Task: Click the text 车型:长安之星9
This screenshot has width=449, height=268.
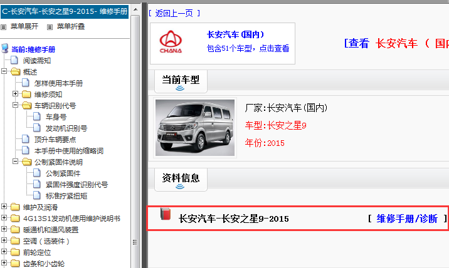Action: 275,125
